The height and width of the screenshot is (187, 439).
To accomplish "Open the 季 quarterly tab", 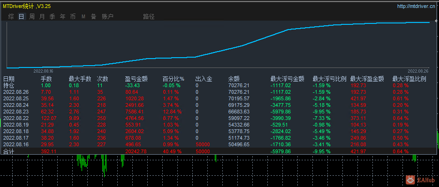I will click(x=53, y=17).
